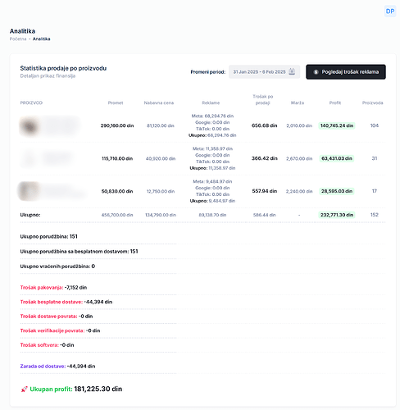
Task: Open the date range picker 31 Jan 2025
Action: pos(264,71)
